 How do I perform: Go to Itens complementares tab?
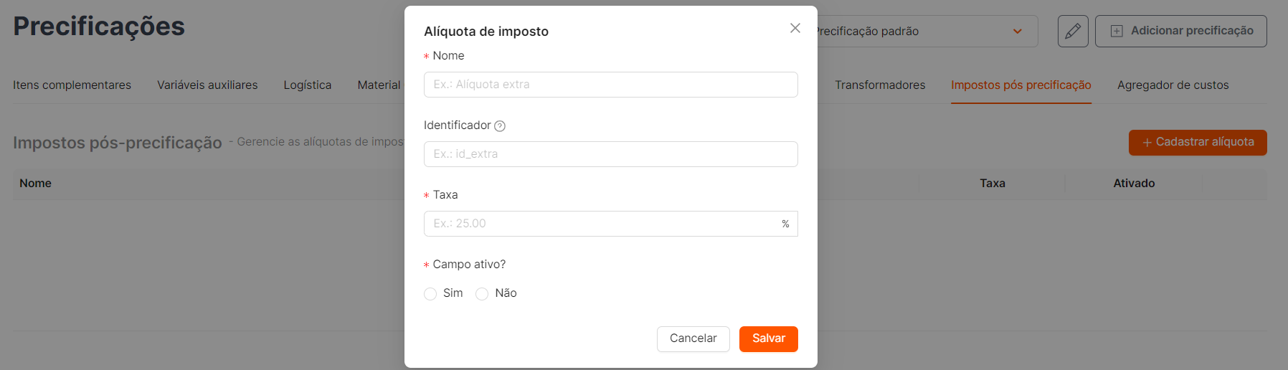click(72, 85)
